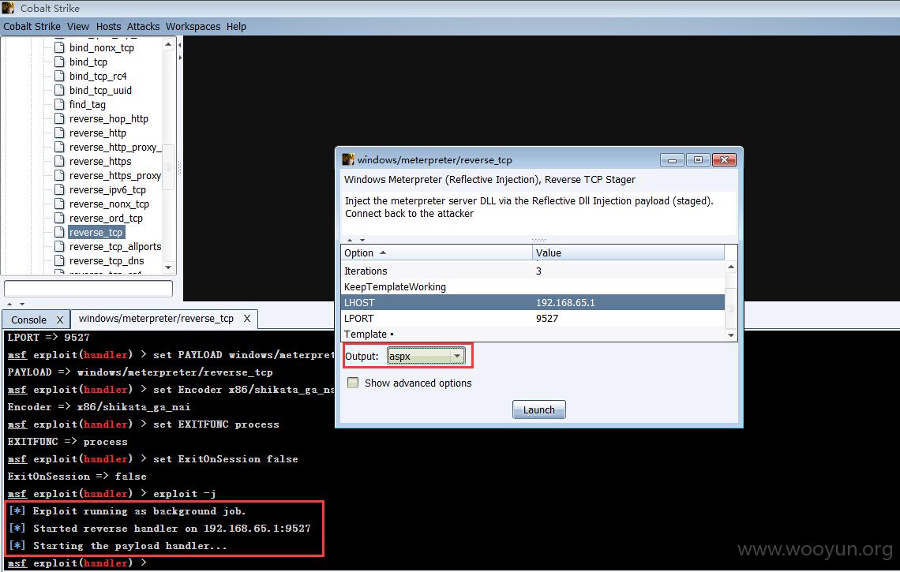Image resolution: width=900 pixels, height=572 pixels.
Task: Open the Help menu
Action: (236, 26)
